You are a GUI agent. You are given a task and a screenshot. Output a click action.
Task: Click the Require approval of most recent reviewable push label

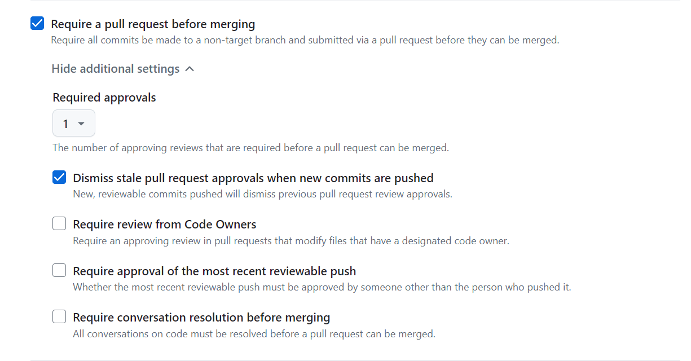[214, 271]
